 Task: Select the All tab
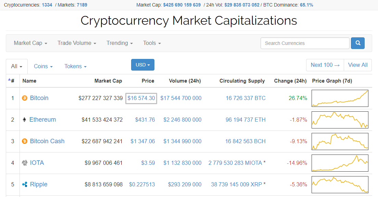pos(17,66)
